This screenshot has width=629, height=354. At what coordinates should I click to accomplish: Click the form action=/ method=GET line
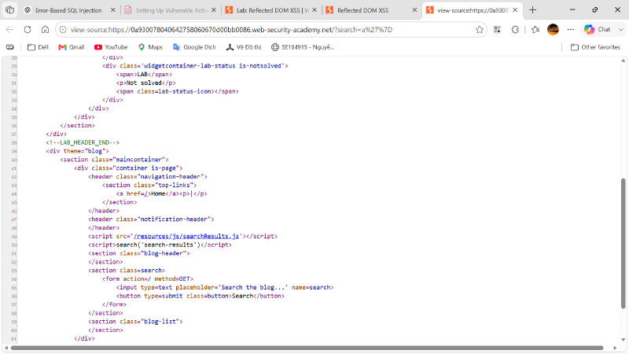[148, 279]
